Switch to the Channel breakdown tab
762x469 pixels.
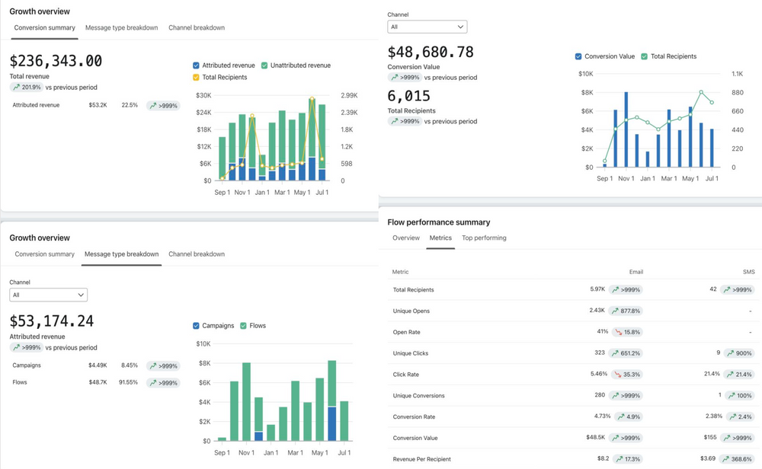pyautogui.click(x=196, y=27)
